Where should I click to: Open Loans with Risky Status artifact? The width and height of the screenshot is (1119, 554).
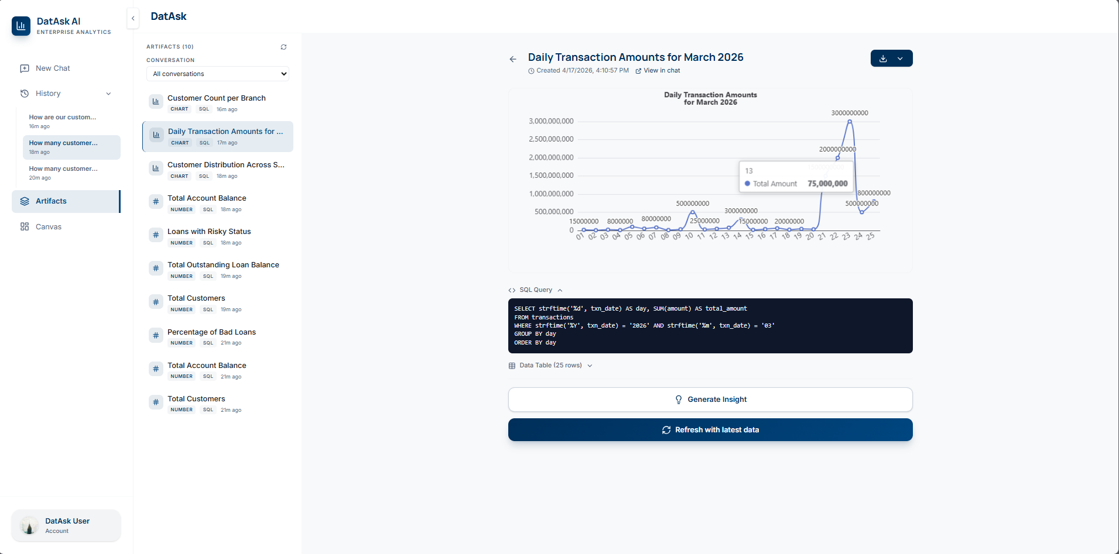[x=218, y=236]
